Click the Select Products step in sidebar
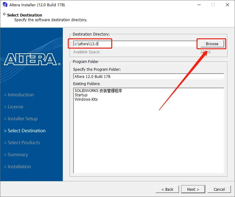235x197 pixels. point(22,142)
